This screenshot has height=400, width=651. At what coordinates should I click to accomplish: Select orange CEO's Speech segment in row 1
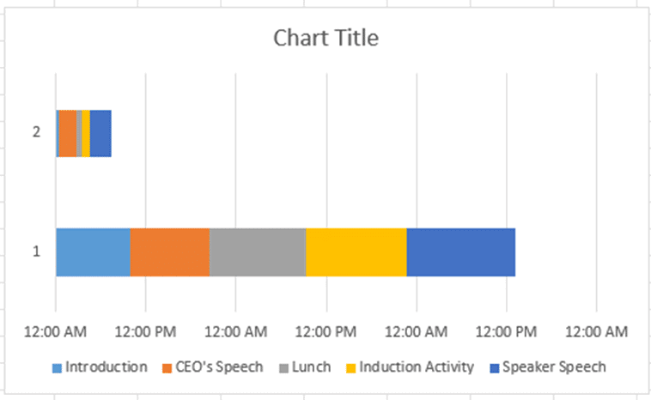[x=169, y=252]
